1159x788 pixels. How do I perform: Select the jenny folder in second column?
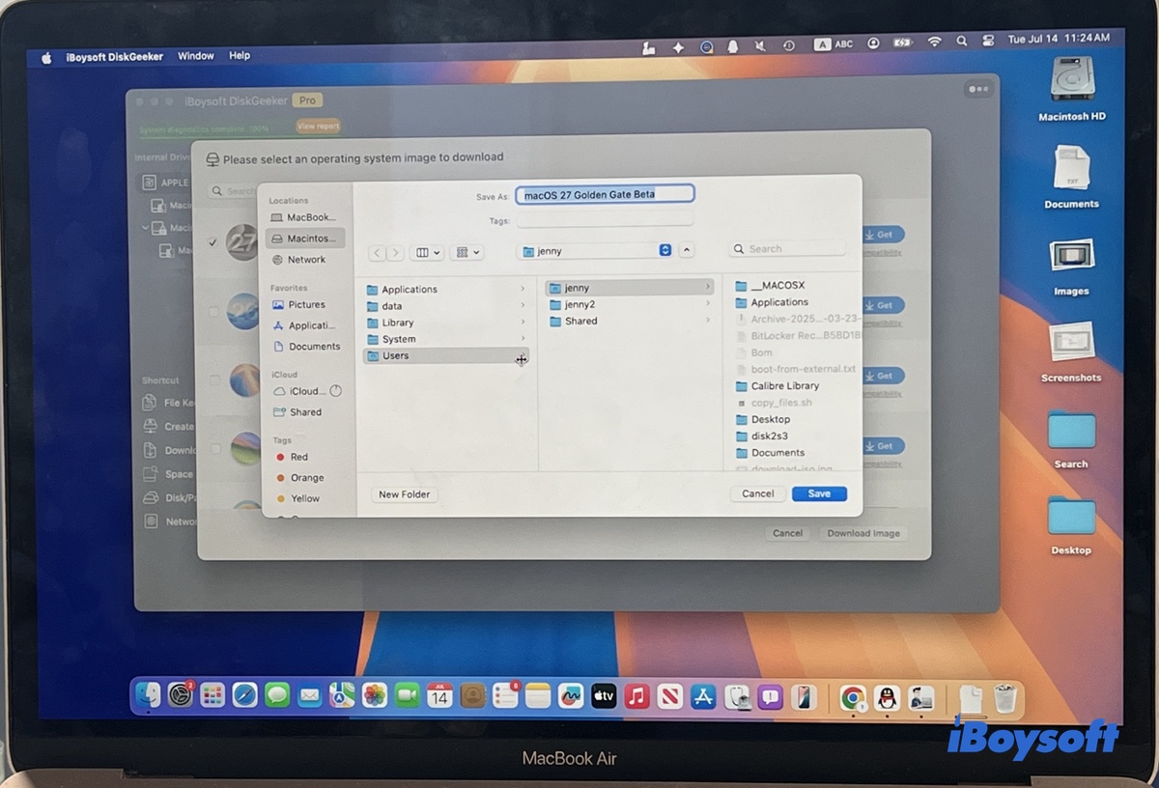coord(629,288)
